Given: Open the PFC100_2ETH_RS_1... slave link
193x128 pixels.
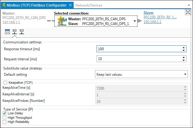Looking at the screenshot, I should pyautogui.click(x=160, y=17).
